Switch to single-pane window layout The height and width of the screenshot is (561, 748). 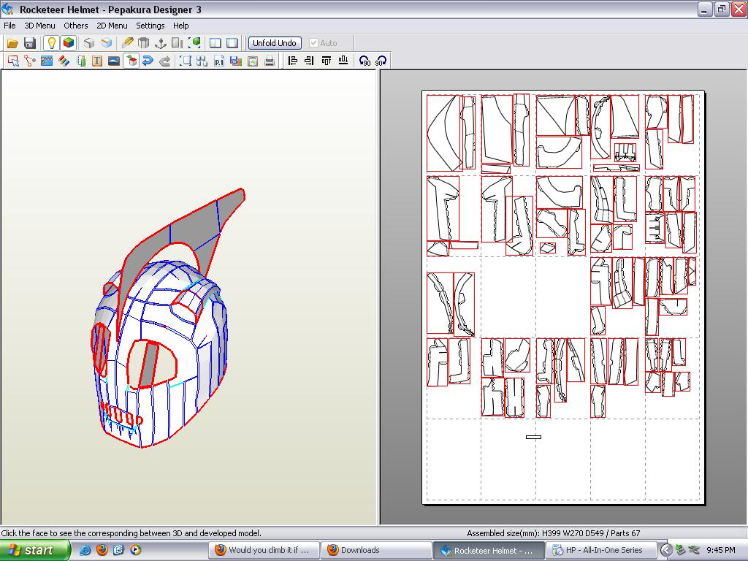(x=232, y=43)
